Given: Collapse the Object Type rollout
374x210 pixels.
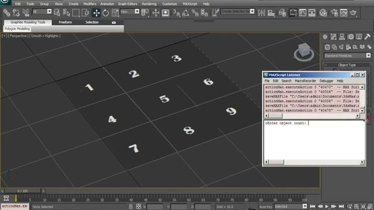Looking at the screenshot, I should click(x=347, y=65).
